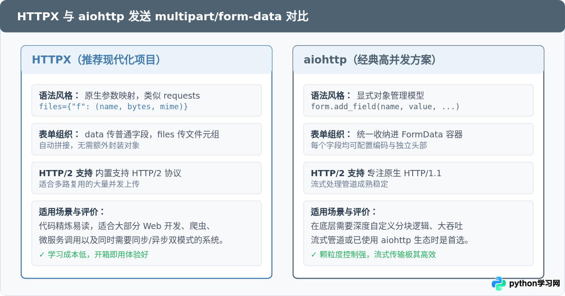Click '自动拼接，无需额外封装对象' text
Screen dimensions: 565x296
[89, 145]
